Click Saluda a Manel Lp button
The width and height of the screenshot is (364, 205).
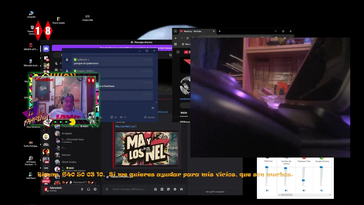119,177
